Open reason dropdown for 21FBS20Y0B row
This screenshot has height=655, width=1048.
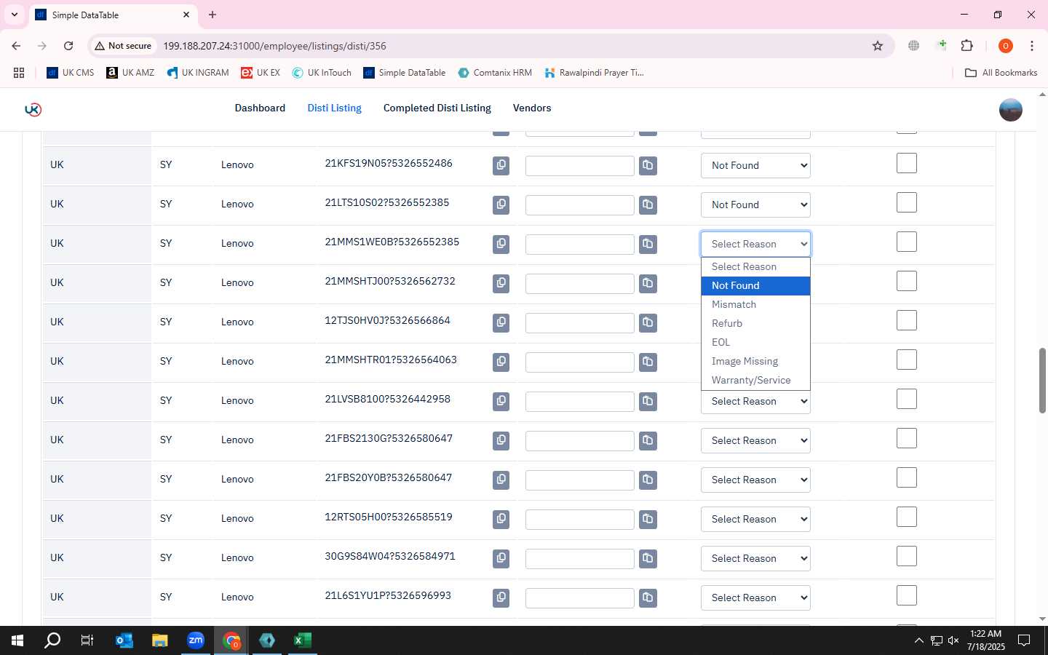click(755, 480)
